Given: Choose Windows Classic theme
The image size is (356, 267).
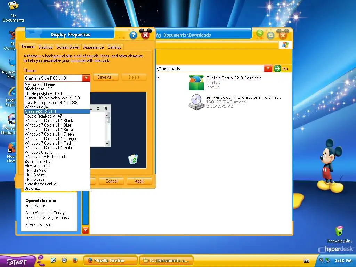Looking at the screenshot, I should (x=57, y=152).
